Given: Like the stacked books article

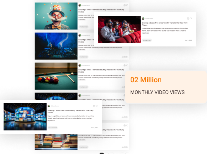Looking at the screenshot, I should tap(127, 125).
